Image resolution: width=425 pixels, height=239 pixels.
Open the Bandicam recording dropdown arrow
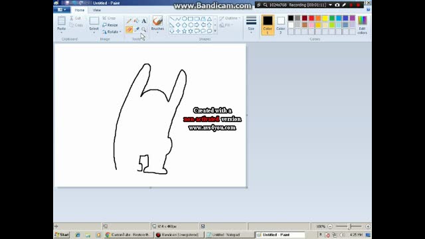coord(331,5)
